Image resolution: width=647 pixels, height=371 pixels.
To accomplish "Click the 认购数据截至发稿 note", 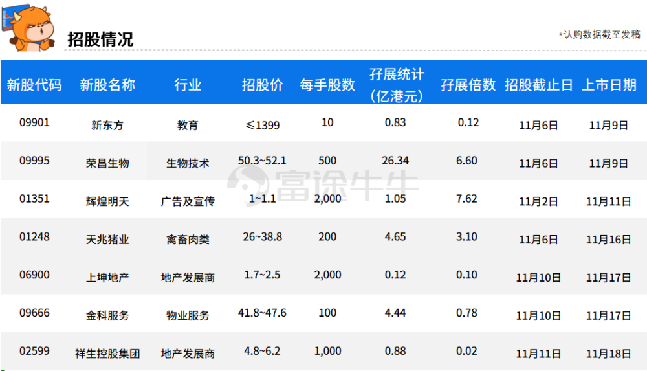I will 600,35.
